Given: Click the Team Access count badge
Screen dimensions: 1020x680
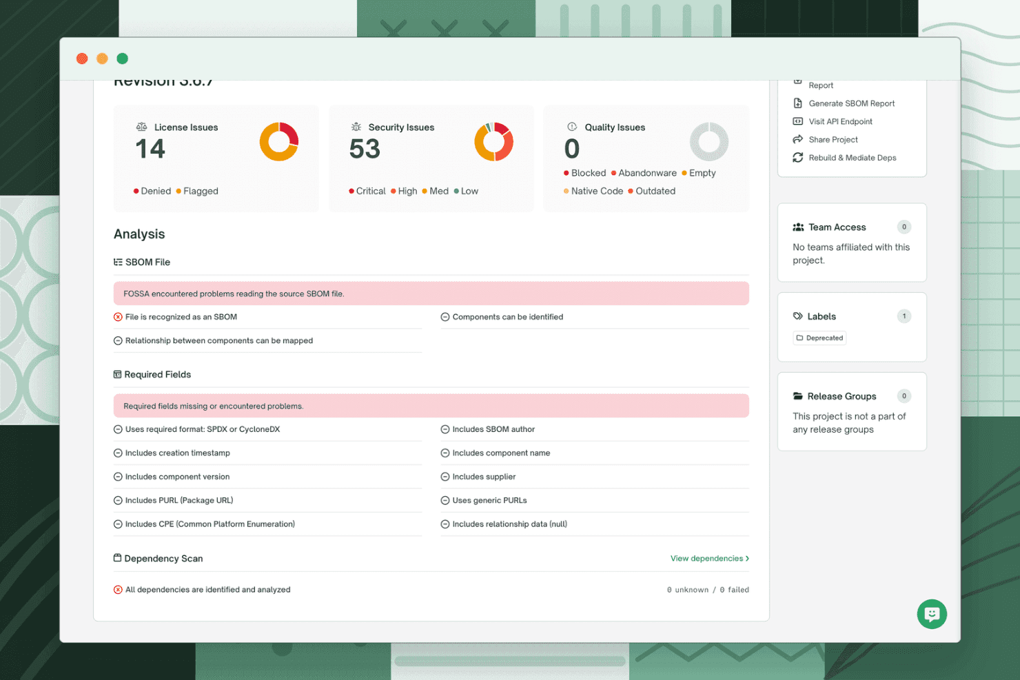Looking at the screenshot, I should 904,227.
